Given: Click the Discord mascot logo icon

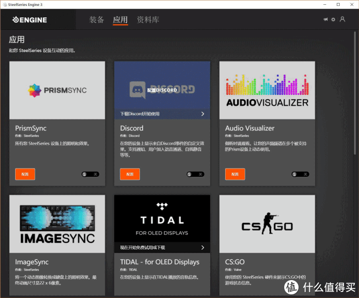Looking at the screenshot, I should pos(138,90).
